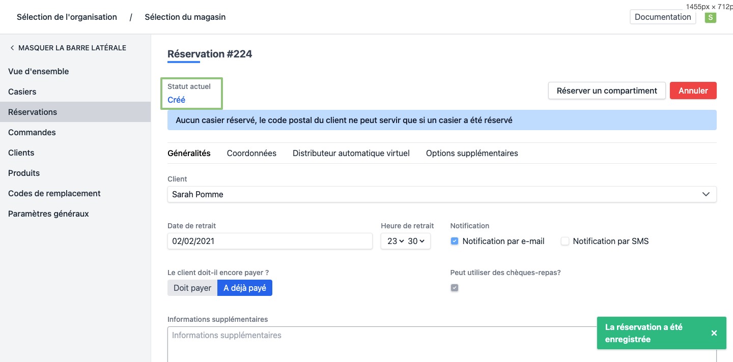The image size is (733, 362).
Task: Open the pickup hour dropdown
Action: point(395,241)
